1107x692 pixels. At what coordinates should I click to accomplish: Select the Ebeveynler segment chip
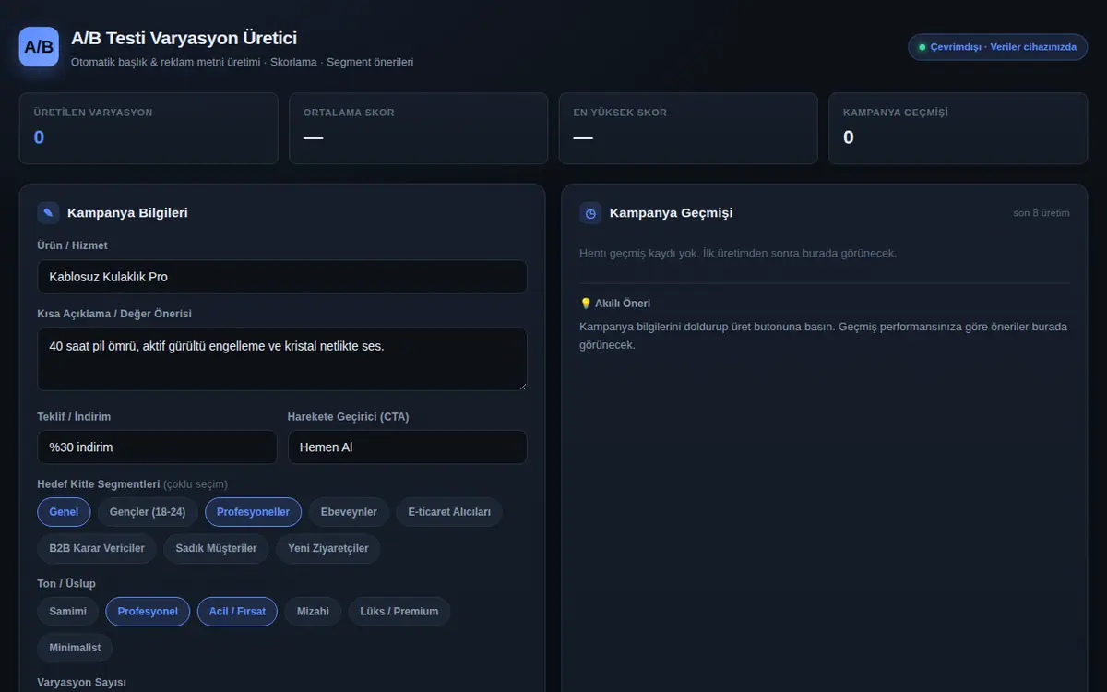(x=349, y=512)
